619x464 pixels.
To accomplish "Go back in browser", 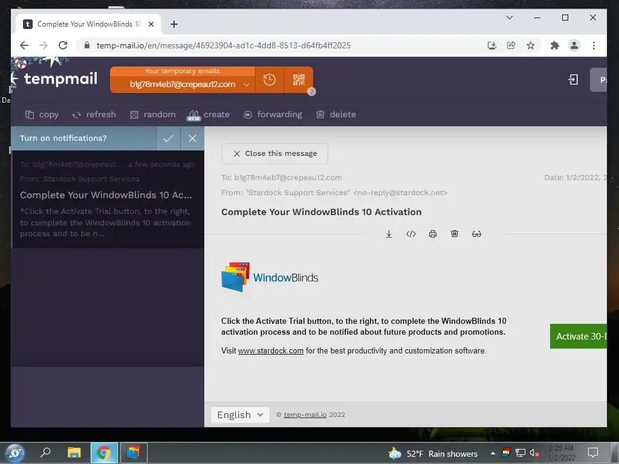I will click(x=24, y=45).
